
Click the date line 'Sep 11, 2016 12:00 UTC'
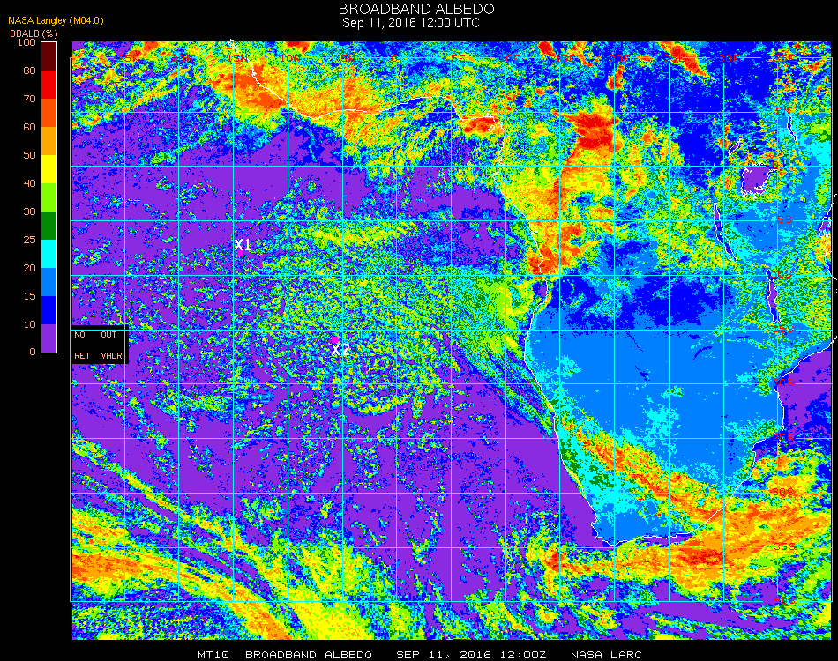411,23
